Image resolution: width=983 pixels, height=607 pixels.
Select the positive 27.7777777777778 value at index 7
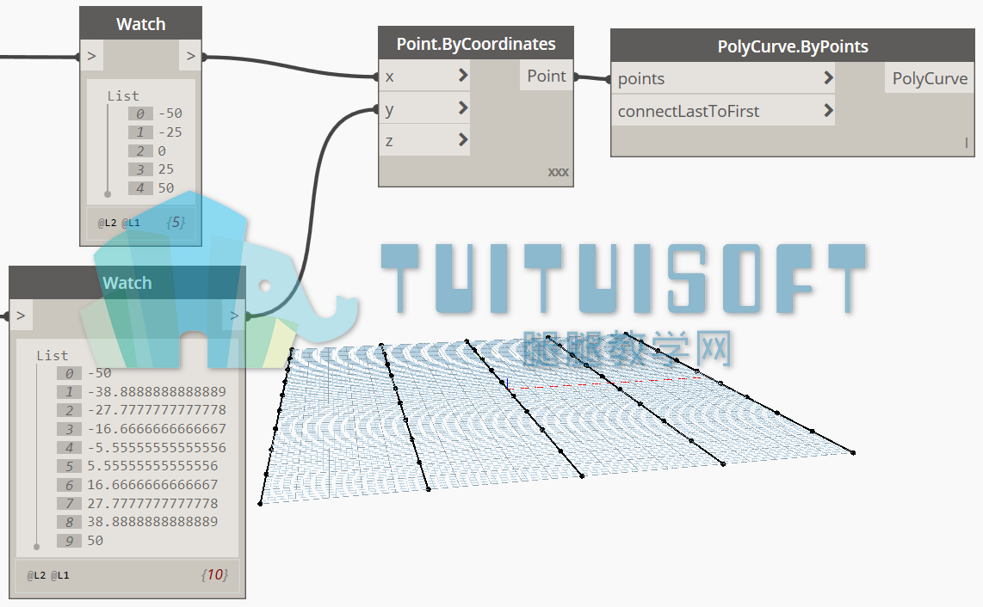coord(152,503)
